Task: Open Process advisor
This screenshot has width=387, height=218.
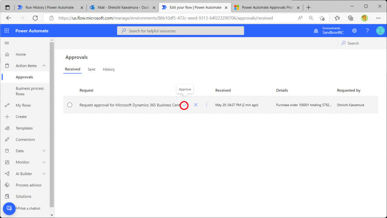Action: pyautogui.click(x=29, y=185)
